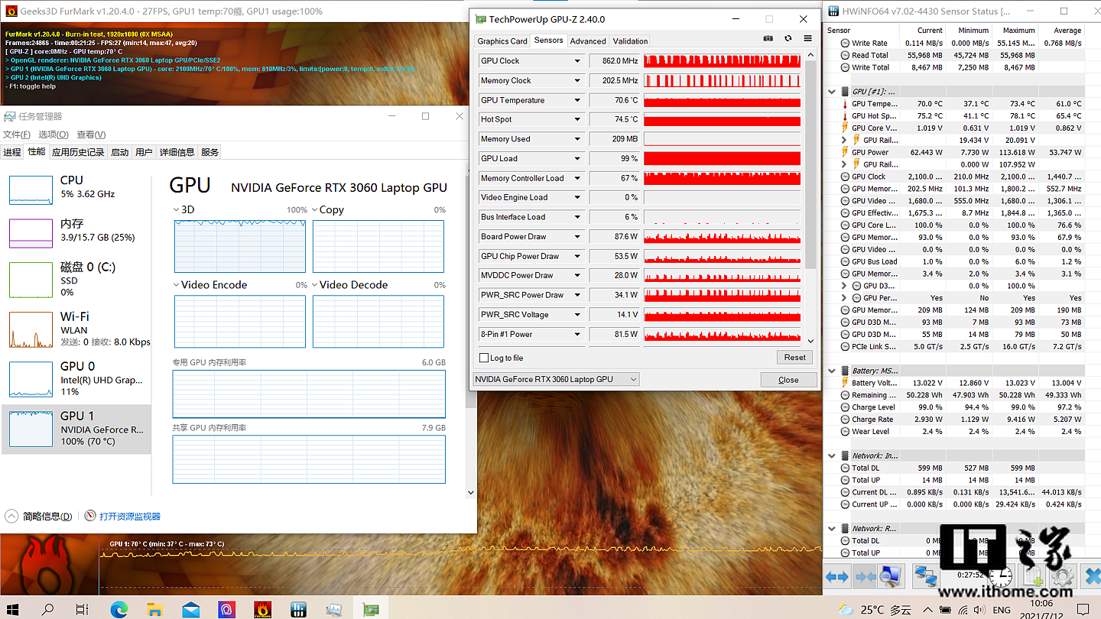Image resolution: width=1101 pixels, height=619 pixels.
Task: Launch Microsoft Edge from taskbar
Action: pyautogui.click(x=119, y=609)
